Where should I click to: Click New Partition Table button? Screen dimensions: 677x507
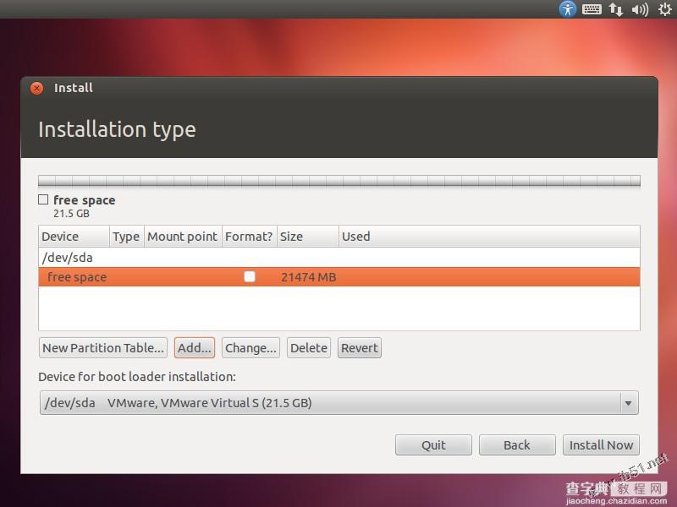point(103,348)
